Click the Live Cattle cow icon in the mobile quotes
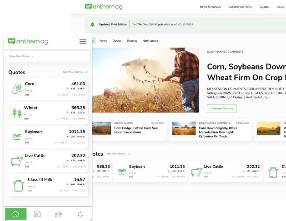 click(x=17, y=161)
